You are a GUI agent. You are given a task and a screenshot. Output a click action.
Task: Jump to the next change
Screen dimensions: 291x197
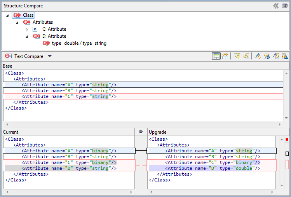pos(276,56)
